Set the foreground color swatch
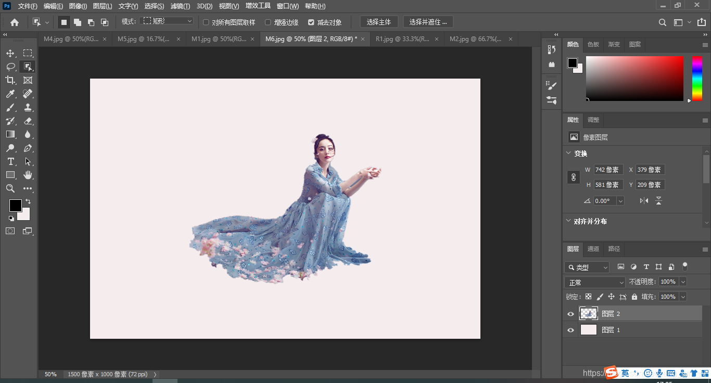This screenshot has width=711, height=383. pyautogui.click(x=15, y=205)
